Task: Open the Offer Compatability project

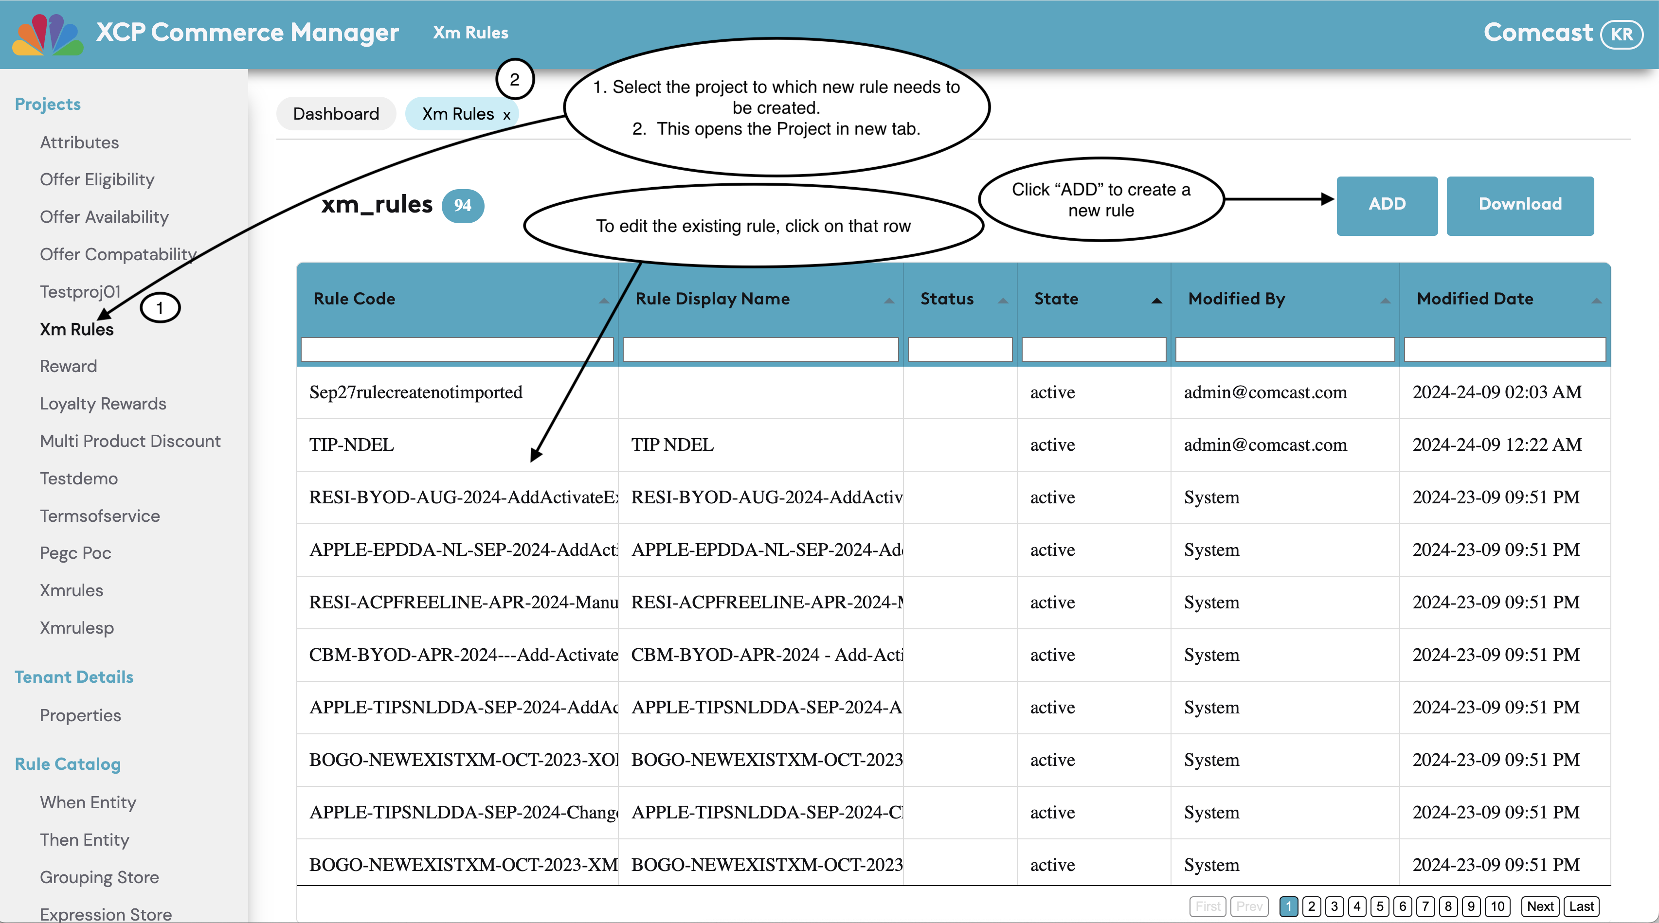Action: [x=119, y=254]
